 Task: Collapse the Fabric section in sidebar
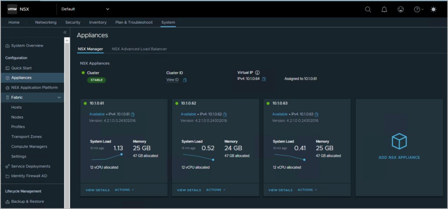pyautogui.click(x=59, y=98)
